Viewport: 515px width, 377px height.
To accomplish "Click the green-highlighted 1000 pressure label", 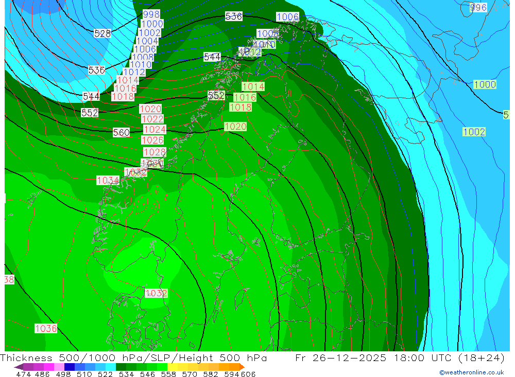I will [x=485, y=84].
